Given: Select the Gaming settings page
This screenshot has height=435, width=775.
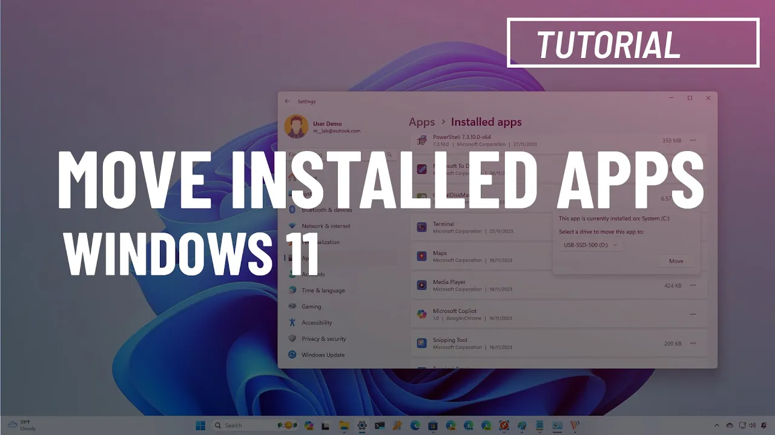Looking at the screenshot, I should (341, 306).
